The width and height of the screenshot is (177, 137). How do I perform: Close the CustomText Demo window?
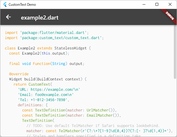point(170,5)
